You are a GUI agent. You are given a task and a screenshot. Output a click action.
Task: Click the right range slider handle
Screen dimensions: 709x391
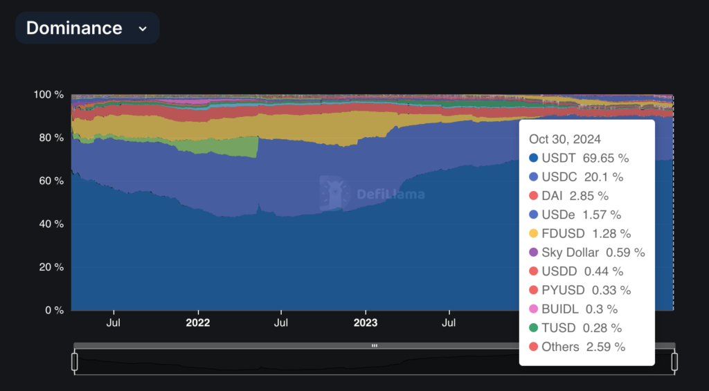[x=674, y=361]
